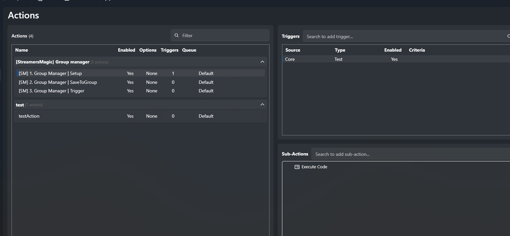510x236 pixels.
Task: Click the Type column header in Triggers
Action: coord(340,50)
